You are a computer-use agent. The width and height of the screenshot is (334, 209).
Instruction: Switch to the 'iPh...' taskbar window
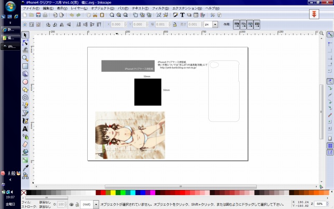(10, 46)
